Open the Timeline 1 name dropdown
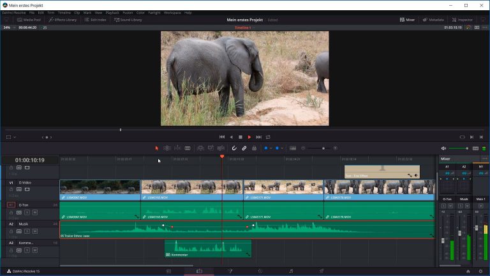 244,27
